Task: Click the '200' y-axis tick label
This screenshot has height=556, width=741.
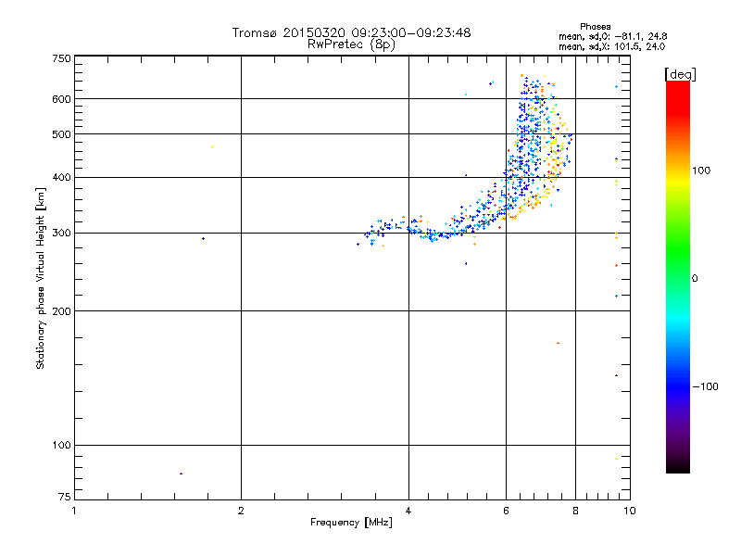Action: click(x=61, y=311)
